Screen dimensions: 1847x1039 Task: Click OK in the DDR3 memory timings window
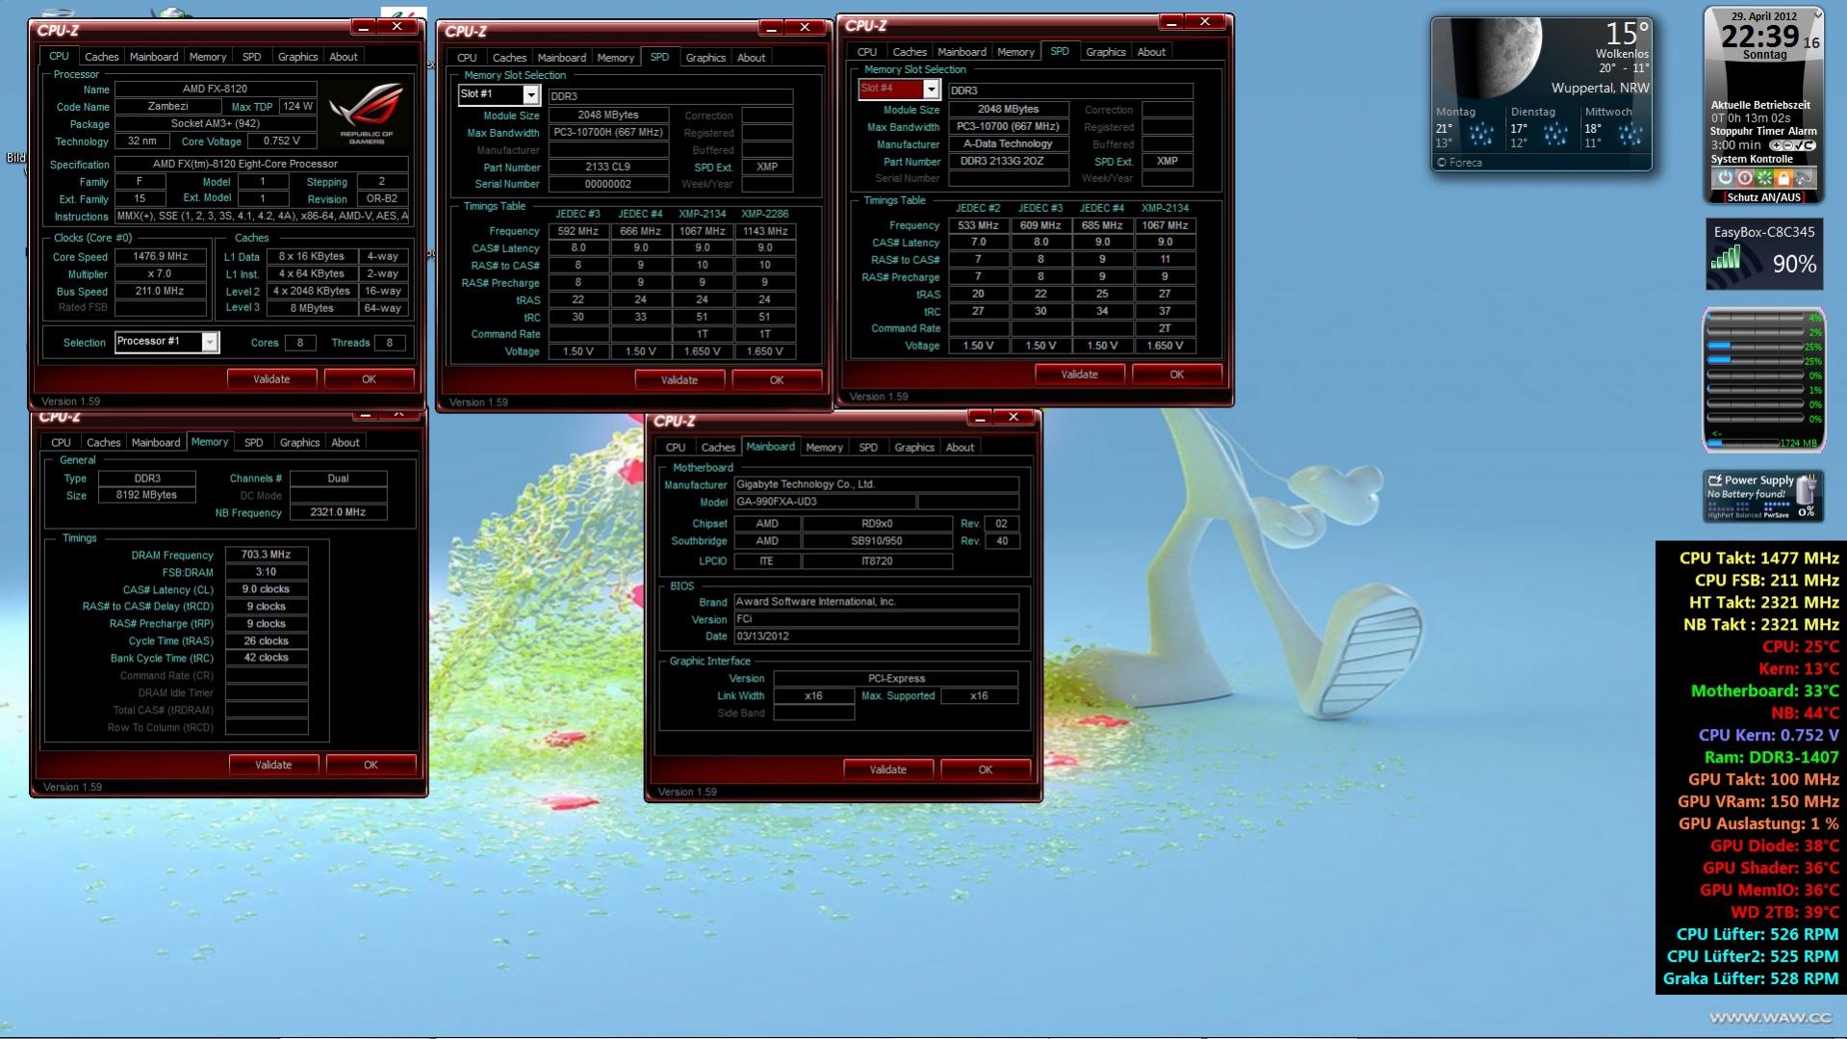click(x=371, y=765)
